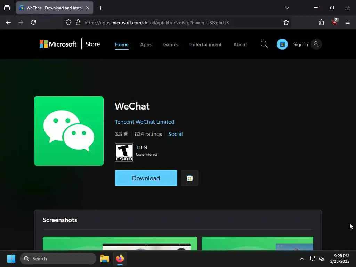Viewport: 356px width, 267px height.
Task: Select the Games navigation tab
Action: coord(171,44)
